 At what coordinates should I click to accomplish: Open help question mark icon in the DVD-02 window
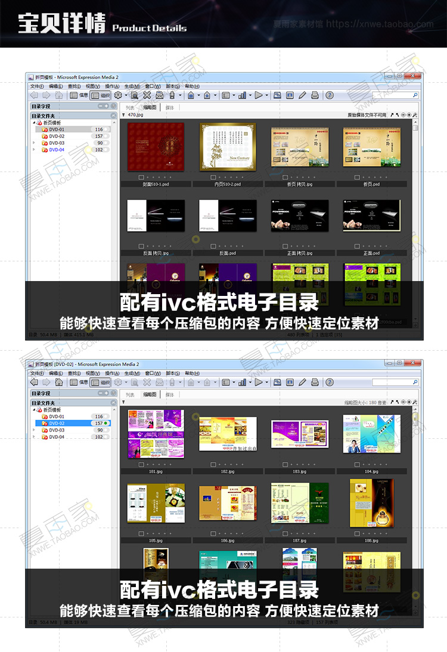(330, 382)
